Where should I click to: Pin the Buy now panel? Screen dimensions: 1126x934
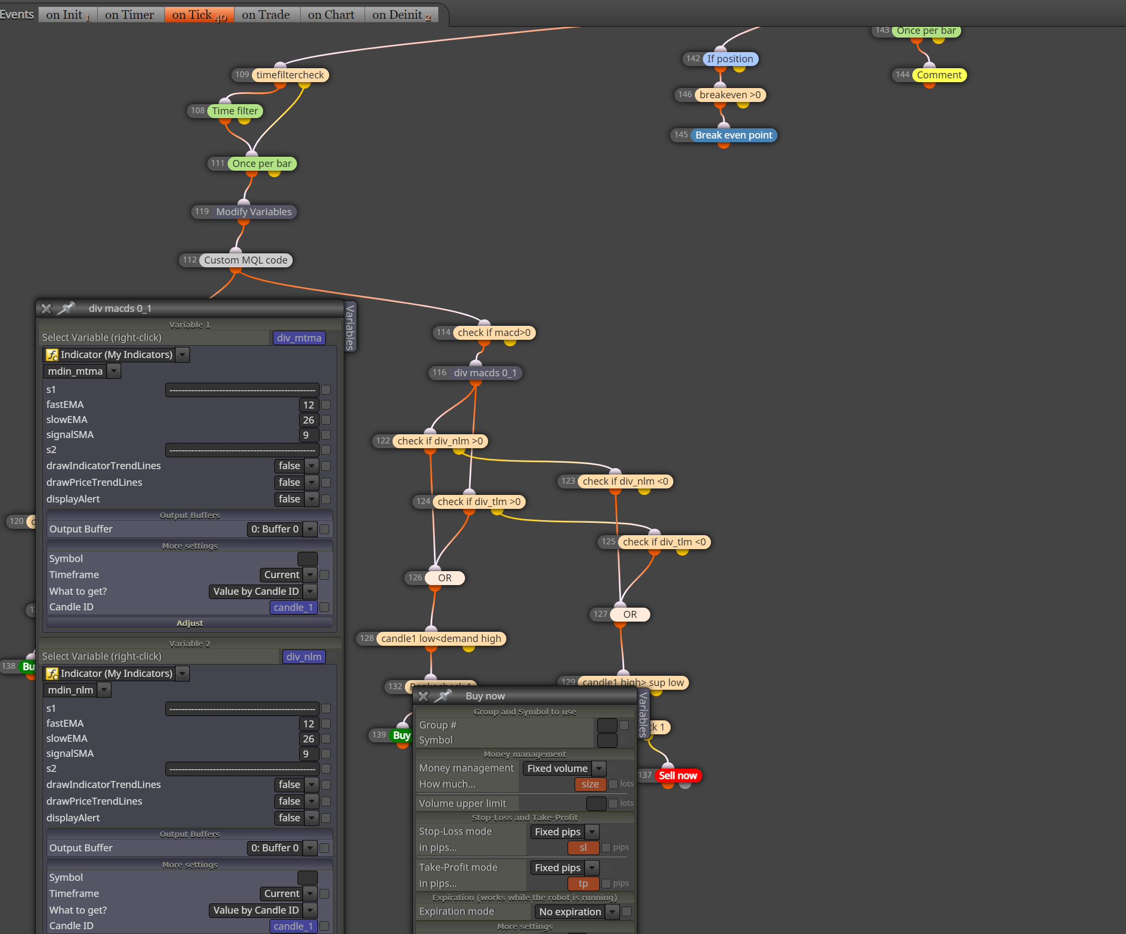[443, 696]
